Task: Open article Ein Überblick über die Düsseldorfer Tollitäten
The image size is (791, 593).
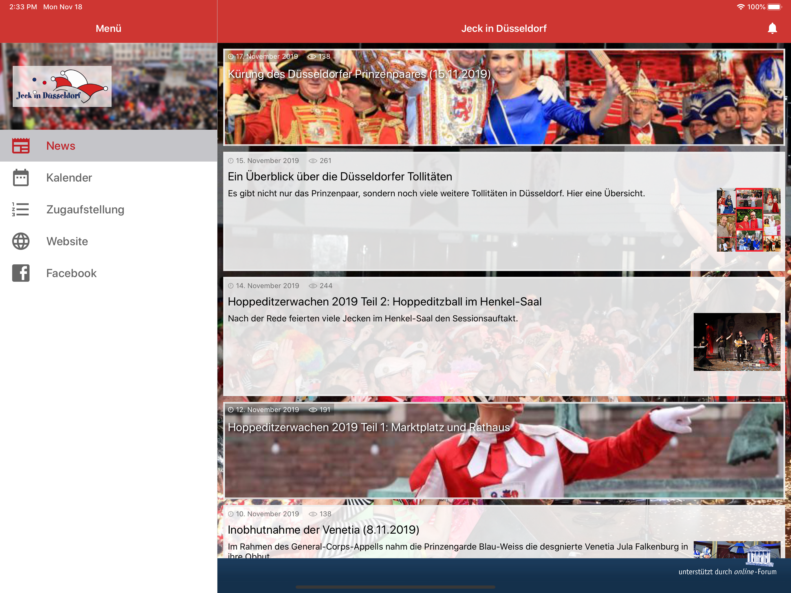Action: tap(504, 211)
